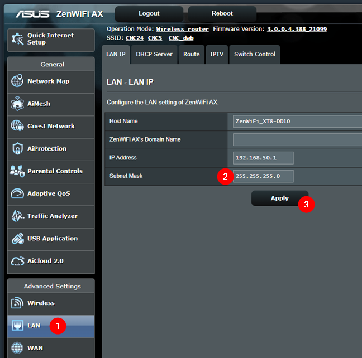
Task: Click the Quick Internet Setup wrench icon
Action: coord(17,39)
